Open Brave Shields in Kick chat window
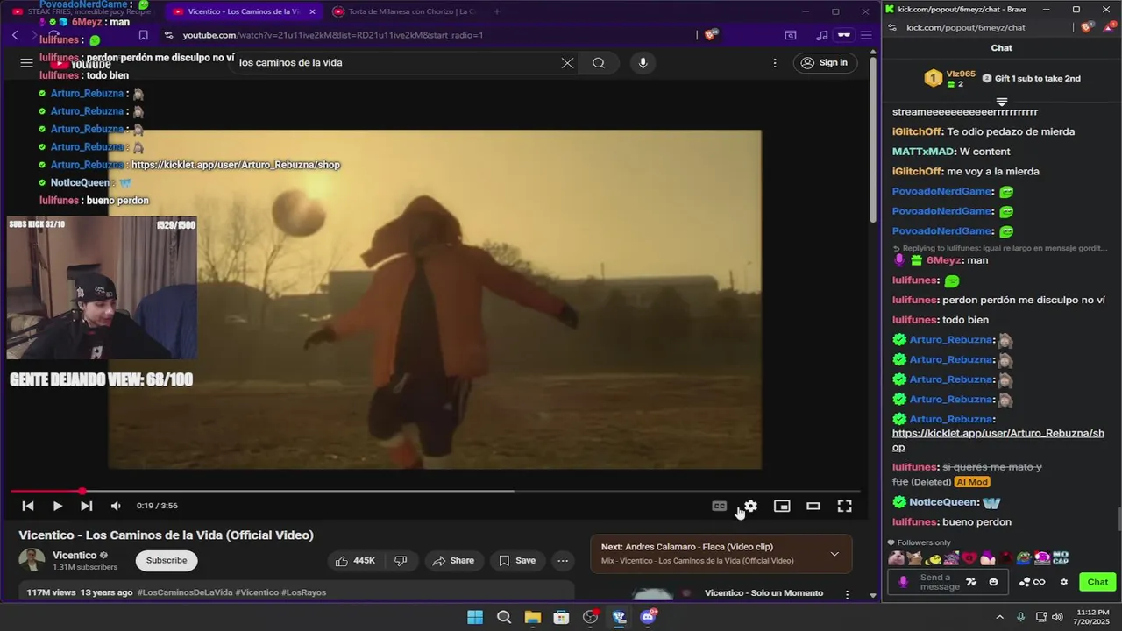This screenshot has width=1122, height=631. 1087,27
